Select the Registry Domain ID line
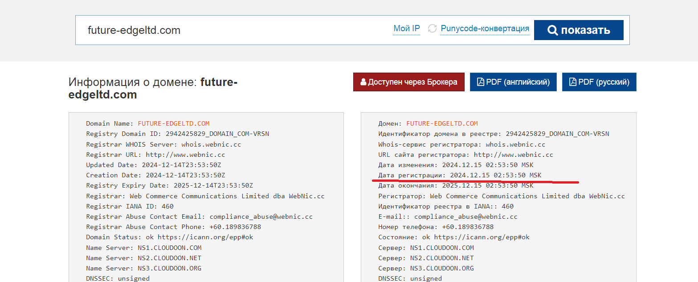The width and height of the screenshot is (698, 282). [x=177, y=134]
